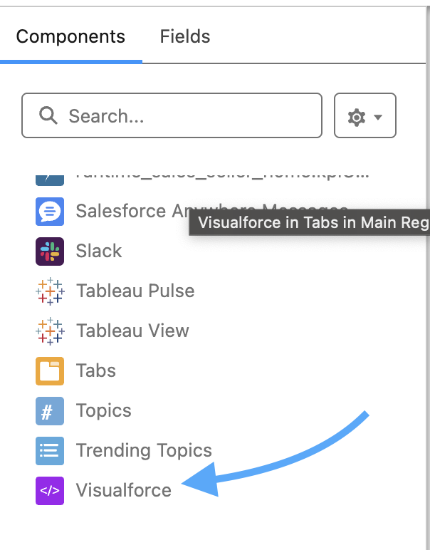Click the Trending Topics list icon
The width and height of the screenshot is (430, 550).
tap(50, 451)
